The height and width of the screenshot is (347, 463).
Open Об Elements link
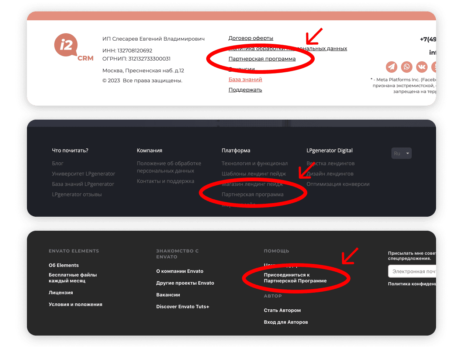(x=64, y=265)
